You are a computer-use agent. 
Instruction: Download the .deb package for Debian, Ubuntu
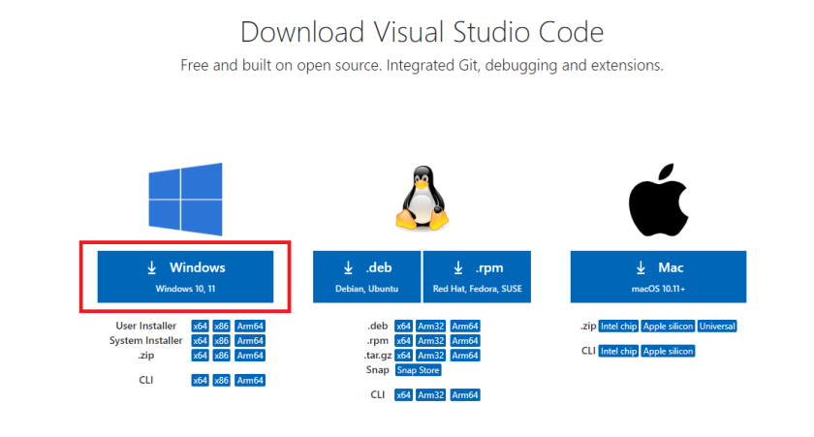point(366,276)
